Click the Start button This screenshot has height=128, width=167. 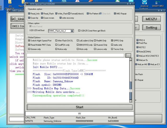point(80,107)
